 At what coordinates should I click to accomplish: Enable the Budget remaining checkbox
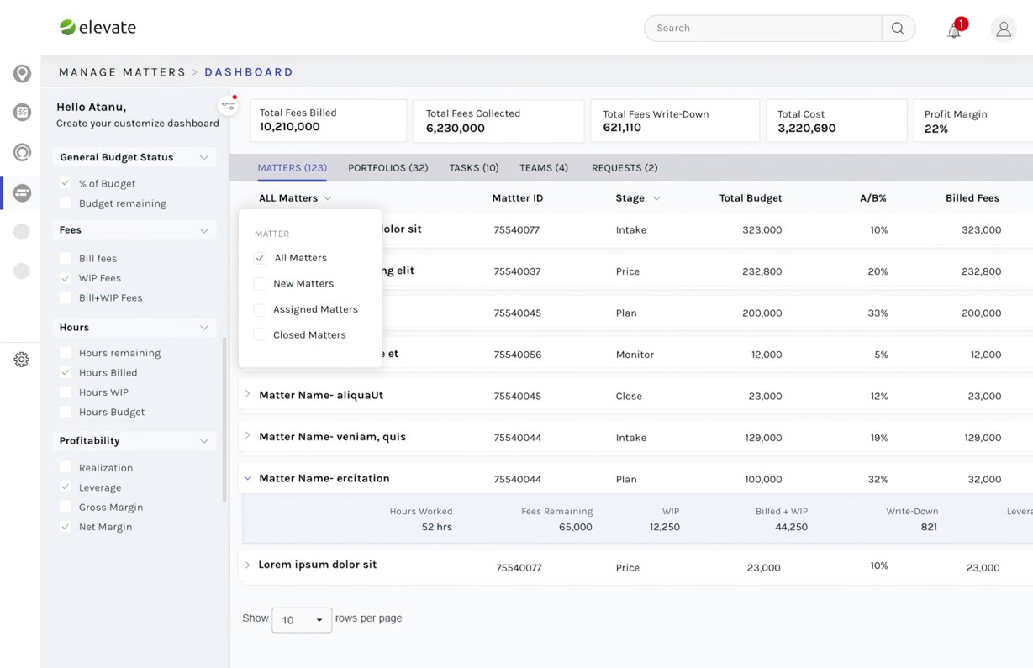pyautogui.click(x=65, y=203)
